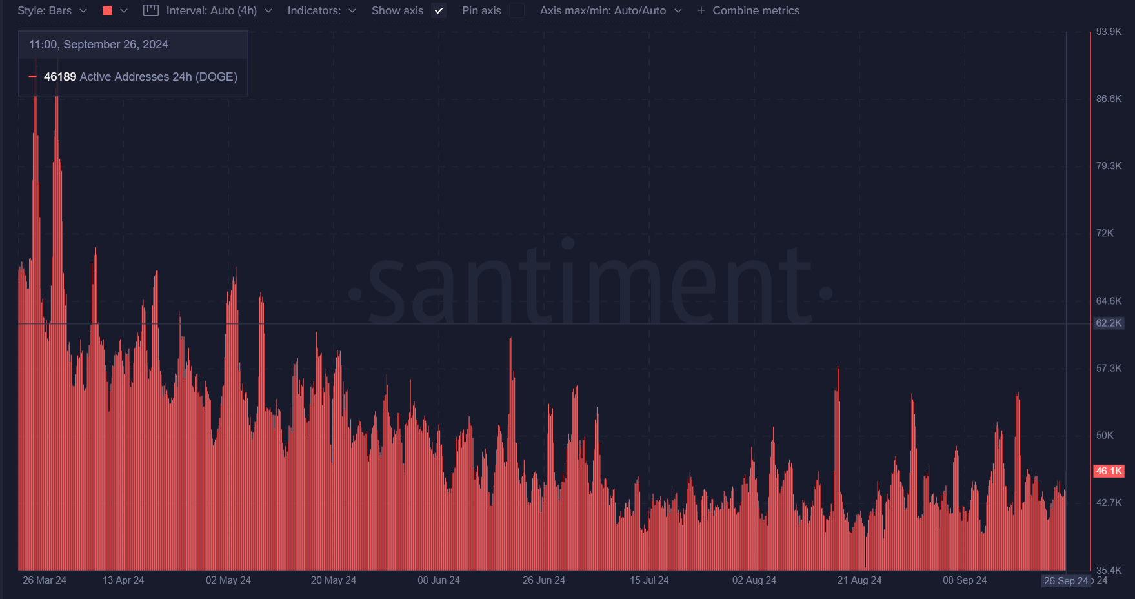The image size is (1135, 599).
Task: Open the Indicators dropdown
Action: tap(322, 11)
